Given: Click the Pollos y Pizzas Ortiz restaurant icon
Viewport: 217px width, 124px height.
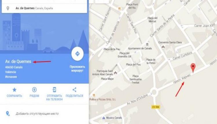Looking at the screenshot, I should click(94, 95).
